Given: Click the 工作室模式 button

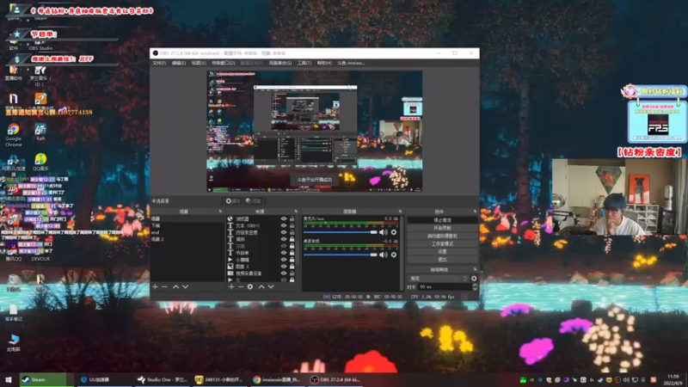Looking at the screenshot, I should tap(442, 243).
